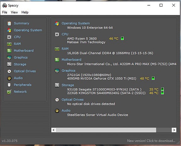Click the GPU 48 °C temperature indicator icon
This screenshot has width=181, height=146.
tap(153, 78)
